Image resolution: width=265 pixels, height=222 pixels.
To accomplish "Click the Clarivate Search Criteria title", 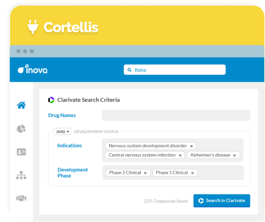I will coord(88,100).
